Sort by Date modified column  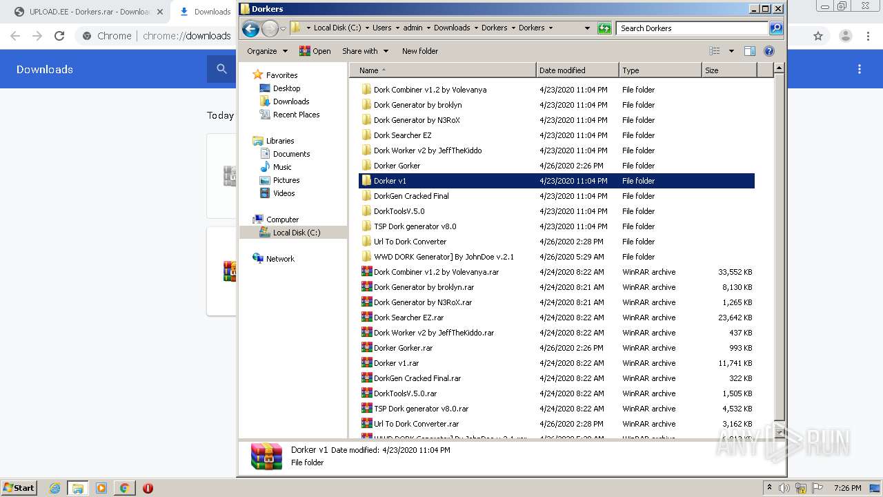577,70
